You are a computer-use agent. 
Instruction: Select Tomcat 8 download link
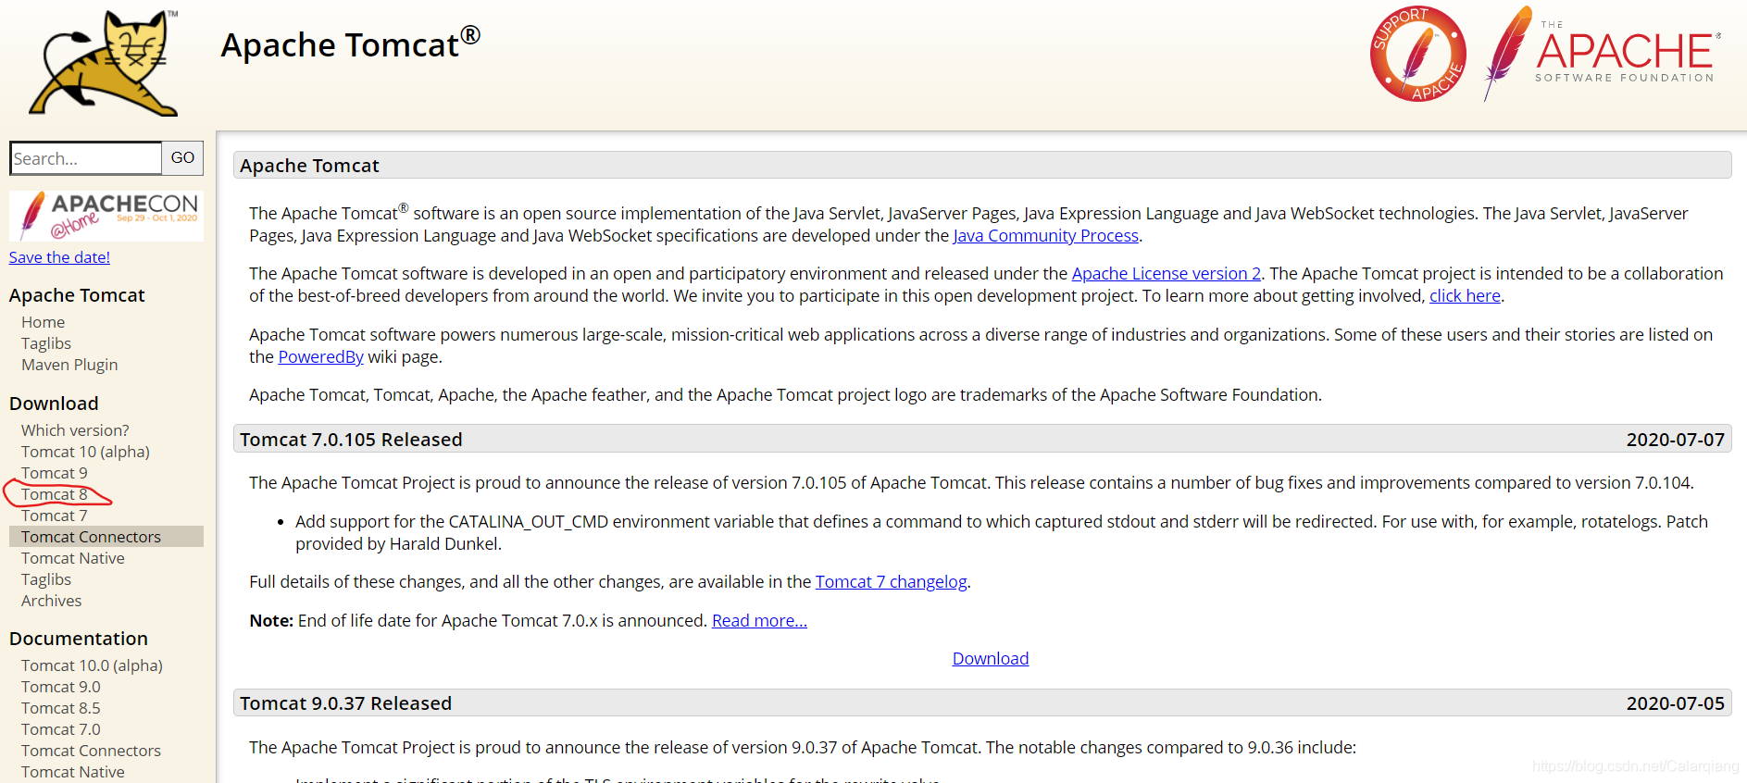(x=55, y=494)
